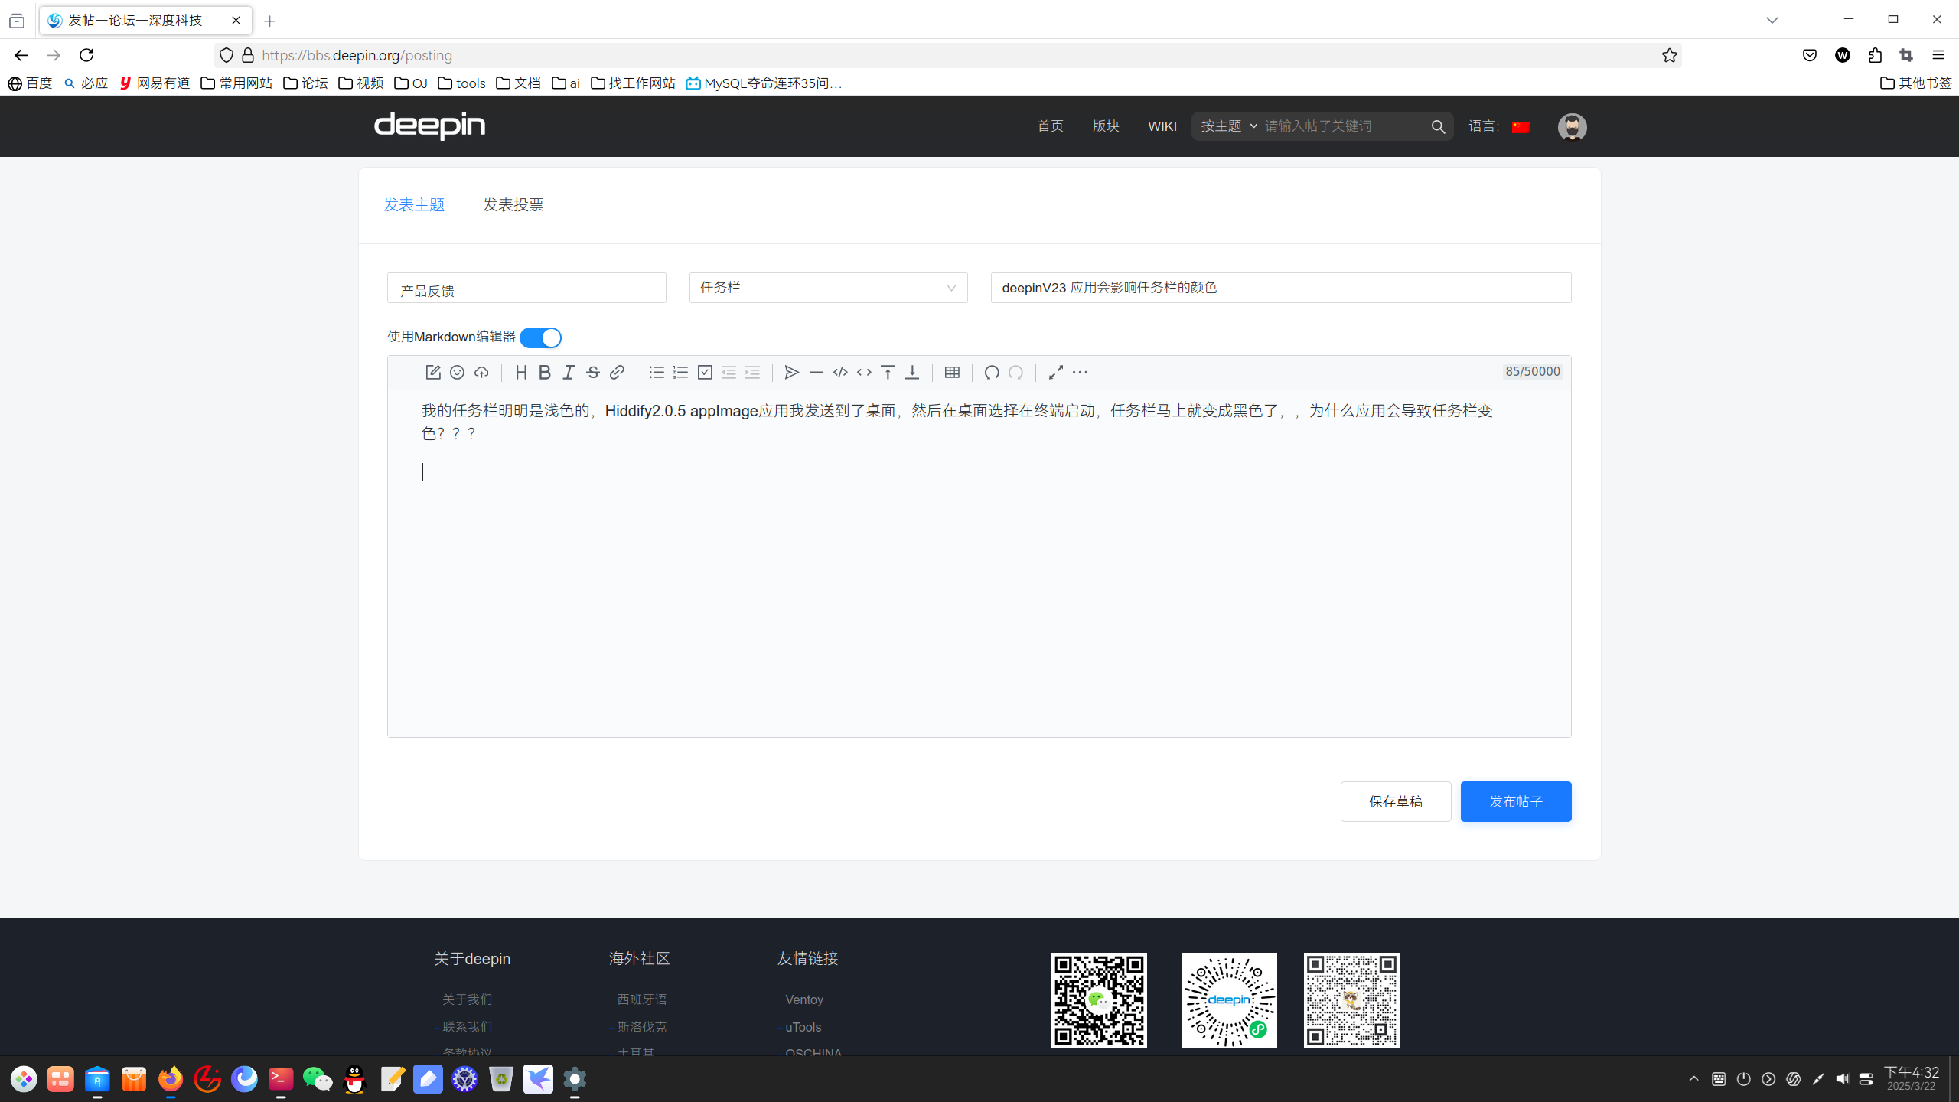Open the 按主题 search type dropdown
Image resolution: width=1959 pixels, height=1102 pixels.
(1229, 126)
